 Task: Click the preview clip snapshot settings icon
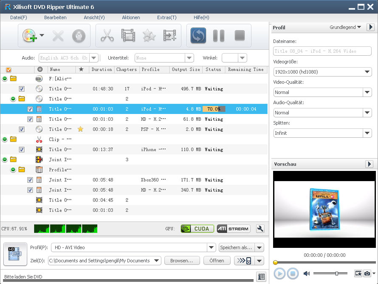click(x=358, y=273)
